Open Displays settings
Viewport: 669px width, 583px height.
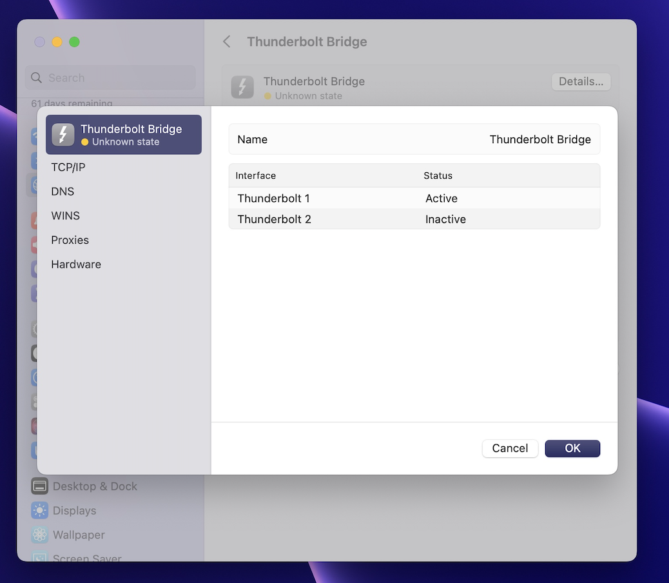(75, 510)
